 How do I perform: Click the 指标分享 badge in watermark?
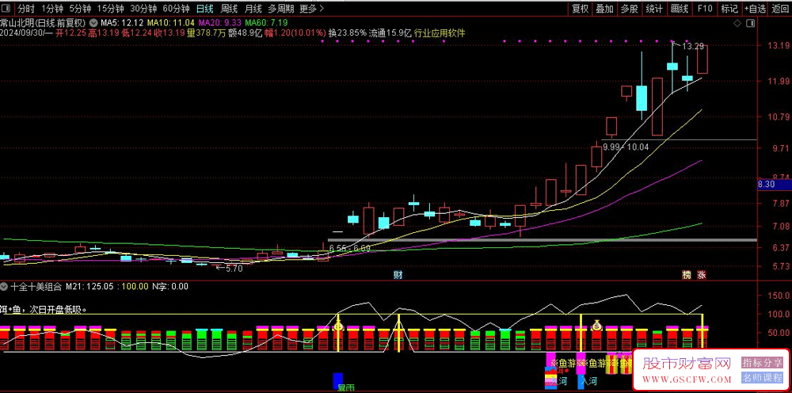pyautogui.click(x=762, y=362)
